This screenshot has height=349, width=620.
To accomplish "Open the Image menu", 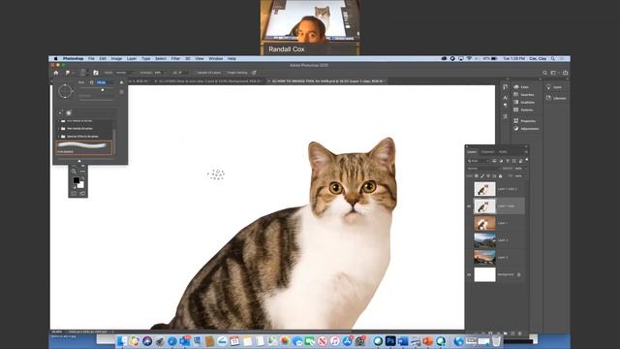I will click(116, 58).
